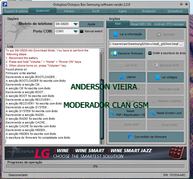
Task: Click the phone arrow icon on Escrever firmware
Action: pyautogui.click(x=114, y=53)
